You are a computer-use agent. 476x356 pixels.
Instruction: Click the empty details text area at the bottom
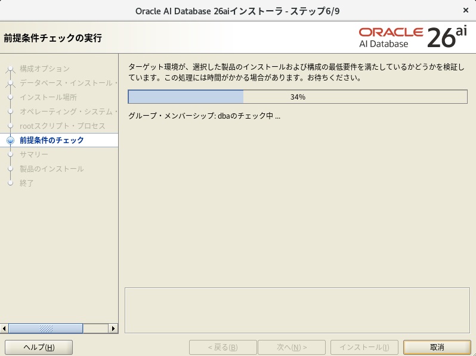[297, 310]
